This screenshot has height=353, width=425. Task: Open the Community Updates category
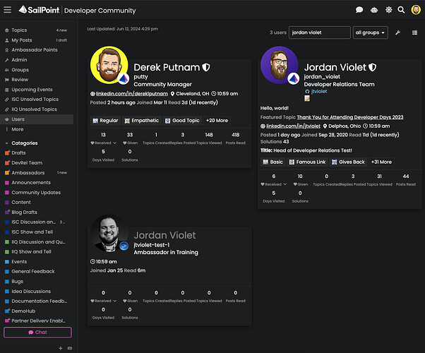pyautogui.click(x=37, y=193)
